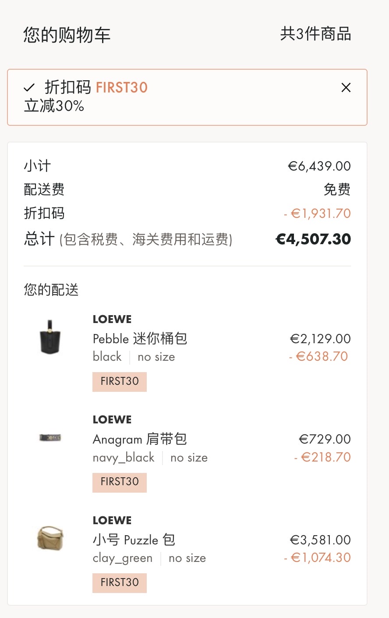Viewport: 389px width, 618px height.
Task: Open the small Puzzle bag thumbnail
Action: [50, 538]
